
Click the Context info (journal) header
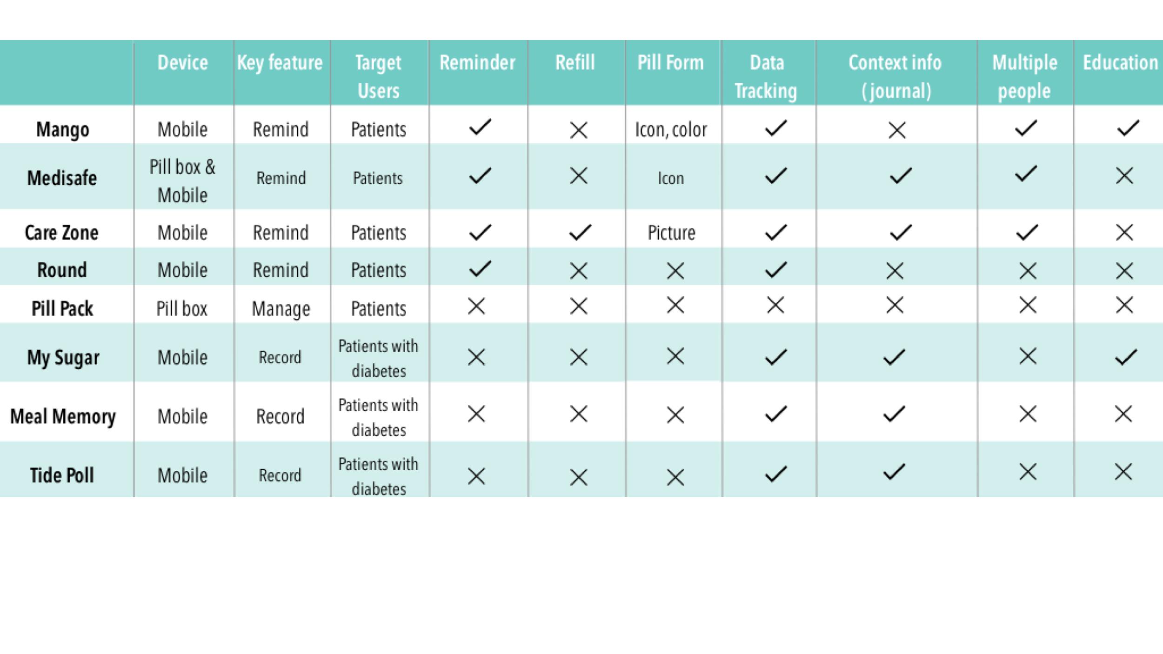click(x=896, y=76)
